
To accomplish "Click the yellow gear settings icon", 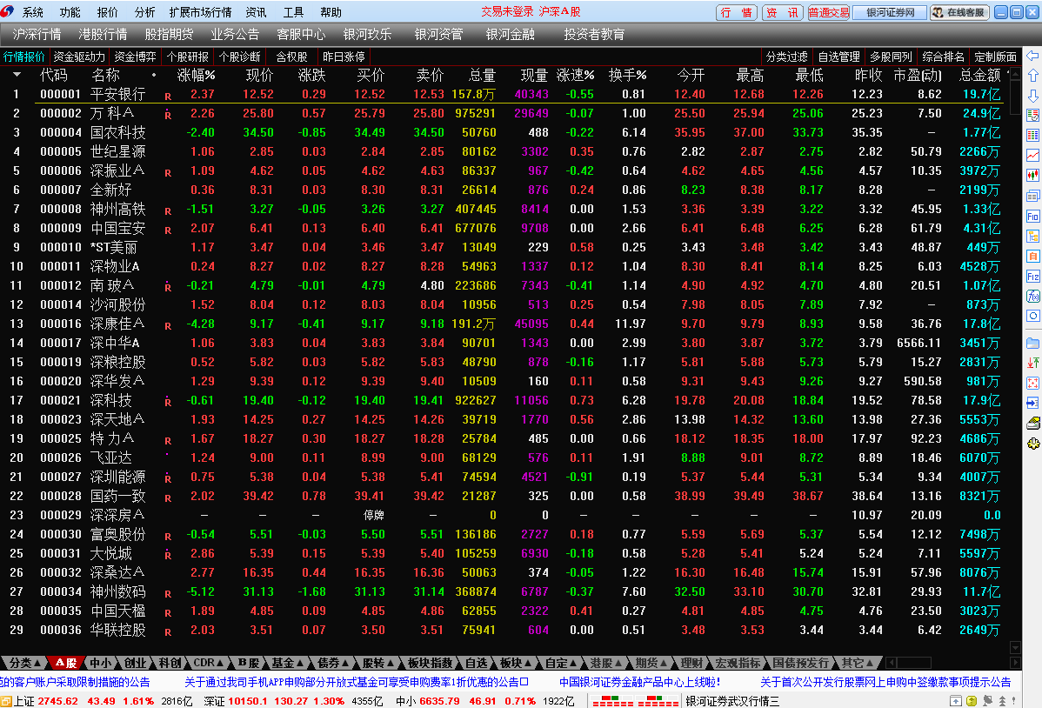I will pos(1032,444).
